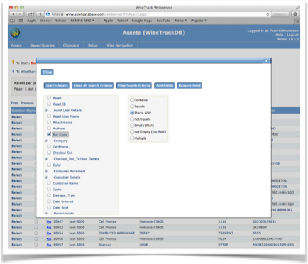Check the CellPhone field checkbox

(x=49, y=146)
